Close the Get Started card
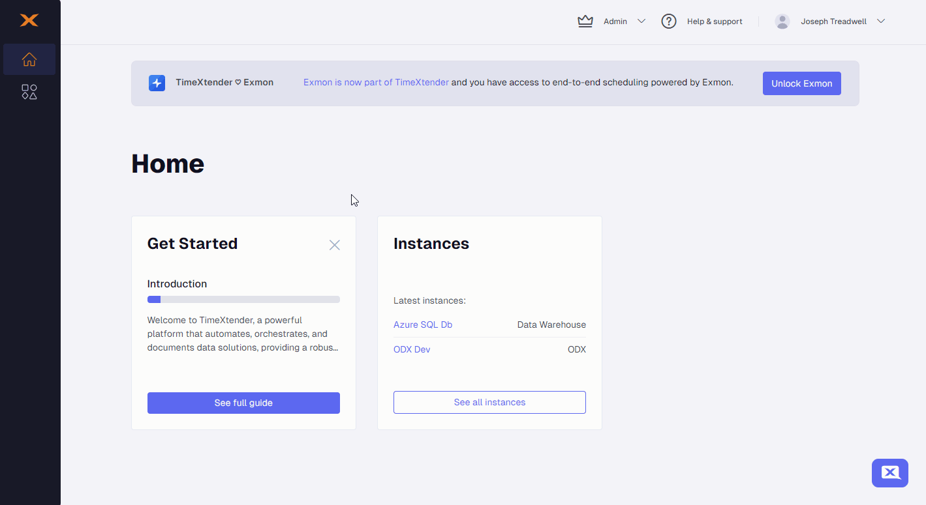Image resolution: width=926 pixels, height=505 pixels. (x=335, y=245)
